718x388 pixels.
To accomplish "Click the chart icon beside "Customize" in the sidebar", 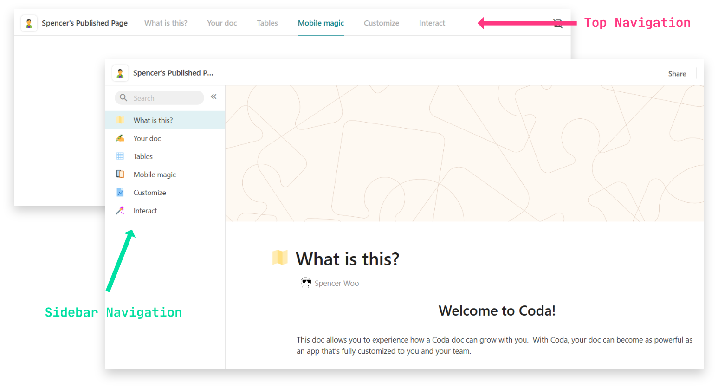I will coord(120,192).
